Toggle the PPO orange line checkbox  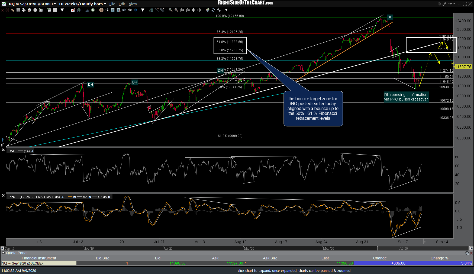(x=75, y=197)
